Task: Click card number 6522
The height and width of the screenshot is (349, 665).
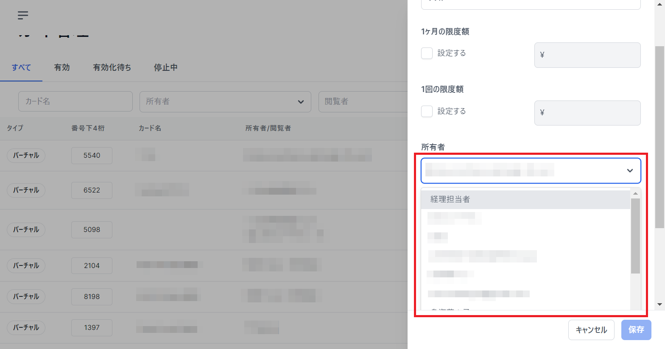Action: [92, 190]
